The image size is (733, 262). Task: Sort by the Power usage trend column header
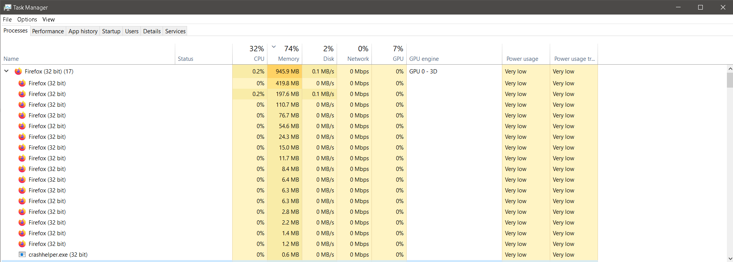click(574, 54)
